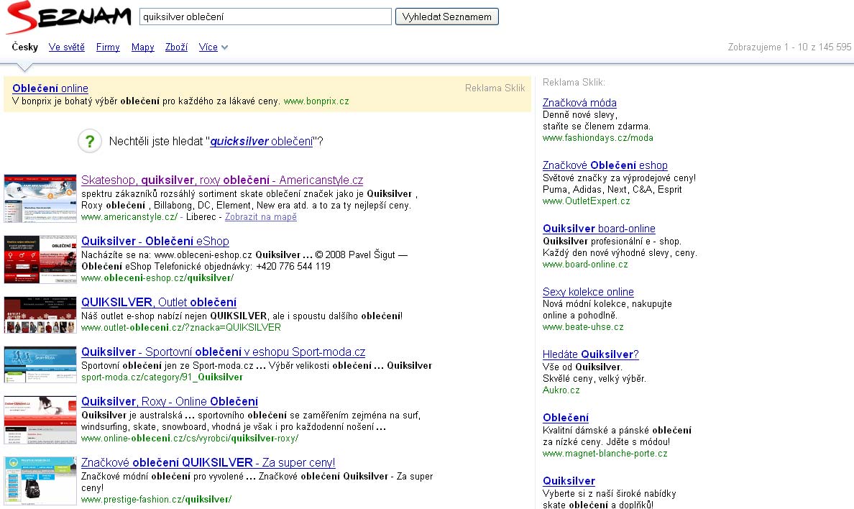Screen dimensions: 854x509
Task: Click the 'Reklama Sklik' label in yellow ad
Action: pos(495,88)
